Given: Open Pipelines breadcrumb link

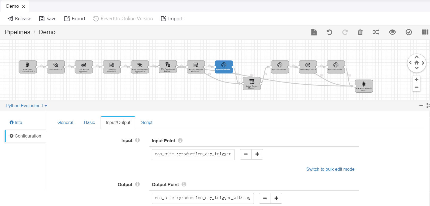Looking at the screenshot, I should click(18, 32).
